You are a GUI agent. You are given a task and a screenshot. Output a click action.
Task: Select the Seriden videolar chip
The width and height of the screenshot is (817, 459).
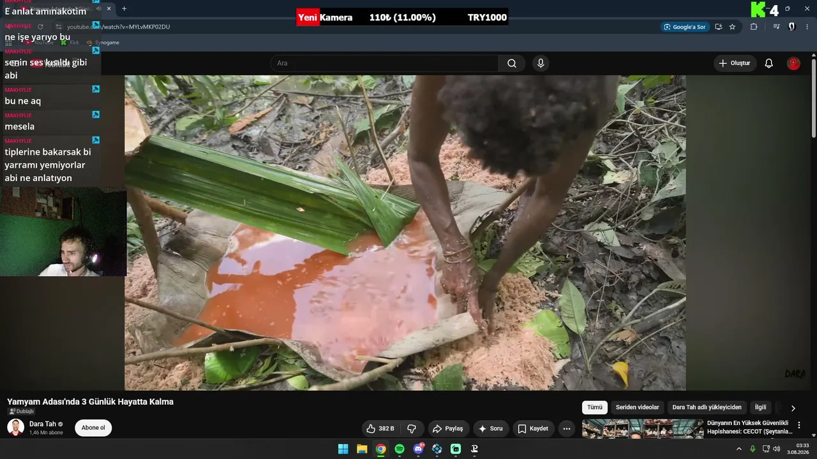click(638, 407)
